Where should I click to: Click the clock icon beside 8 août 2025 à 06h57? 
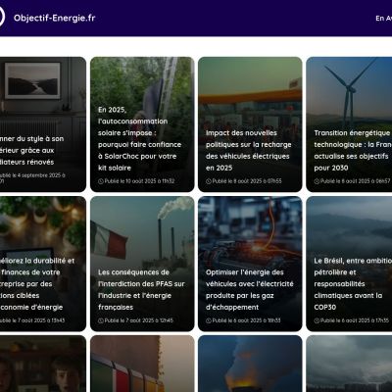point(317,181)
